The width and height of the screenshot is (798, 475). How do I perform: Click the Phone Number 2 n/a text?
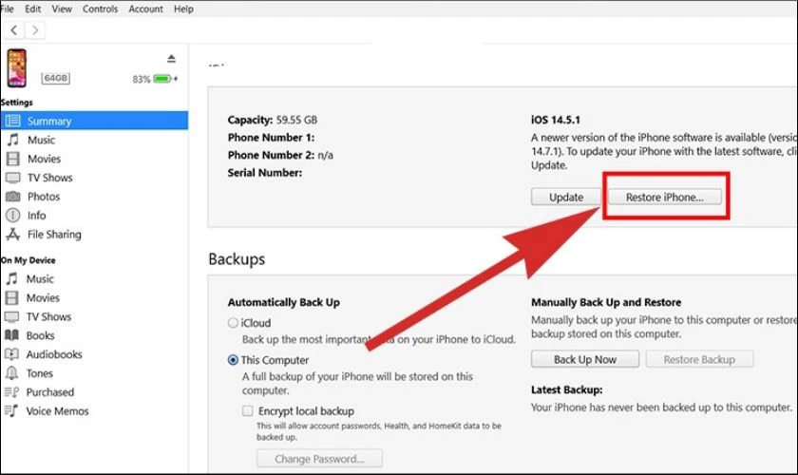(x=280, y=155)
